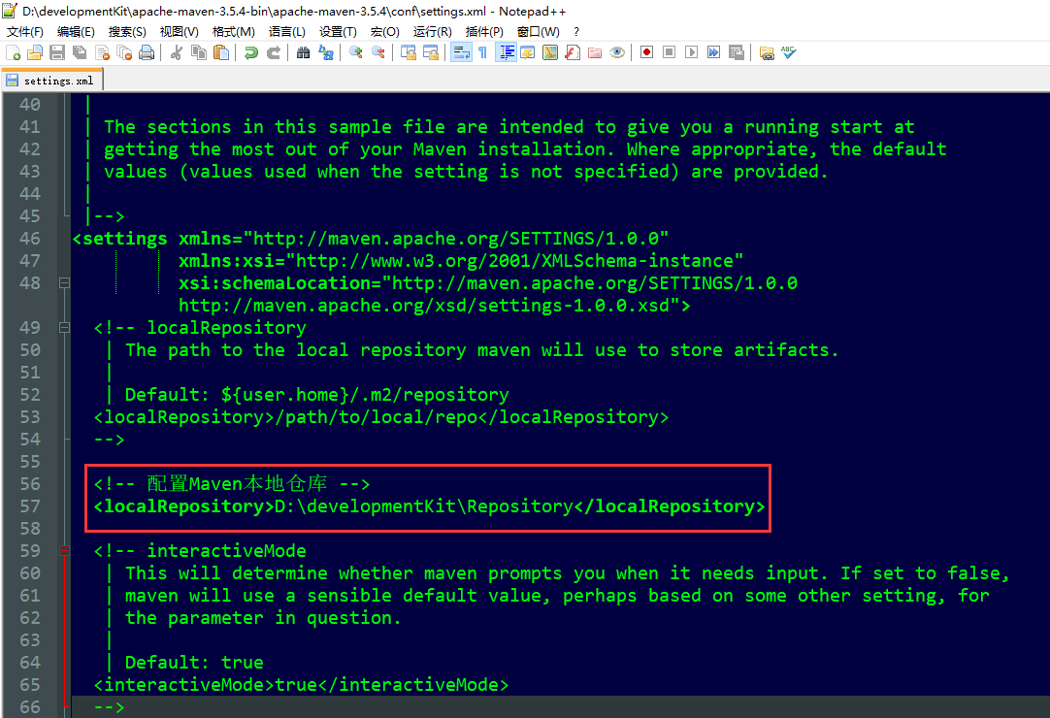Image resolution: width=1050 pixels, height=718 pixels.
Task: Toggle synchronized horizontal scrolling
Action: [431, 53]
